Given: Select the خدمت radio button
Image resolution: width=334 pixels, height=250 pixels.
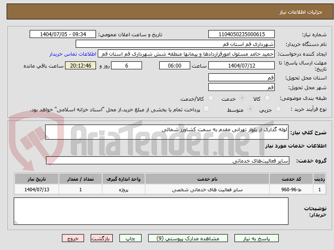Looking at the screenshot, I should tap(242, 98).
